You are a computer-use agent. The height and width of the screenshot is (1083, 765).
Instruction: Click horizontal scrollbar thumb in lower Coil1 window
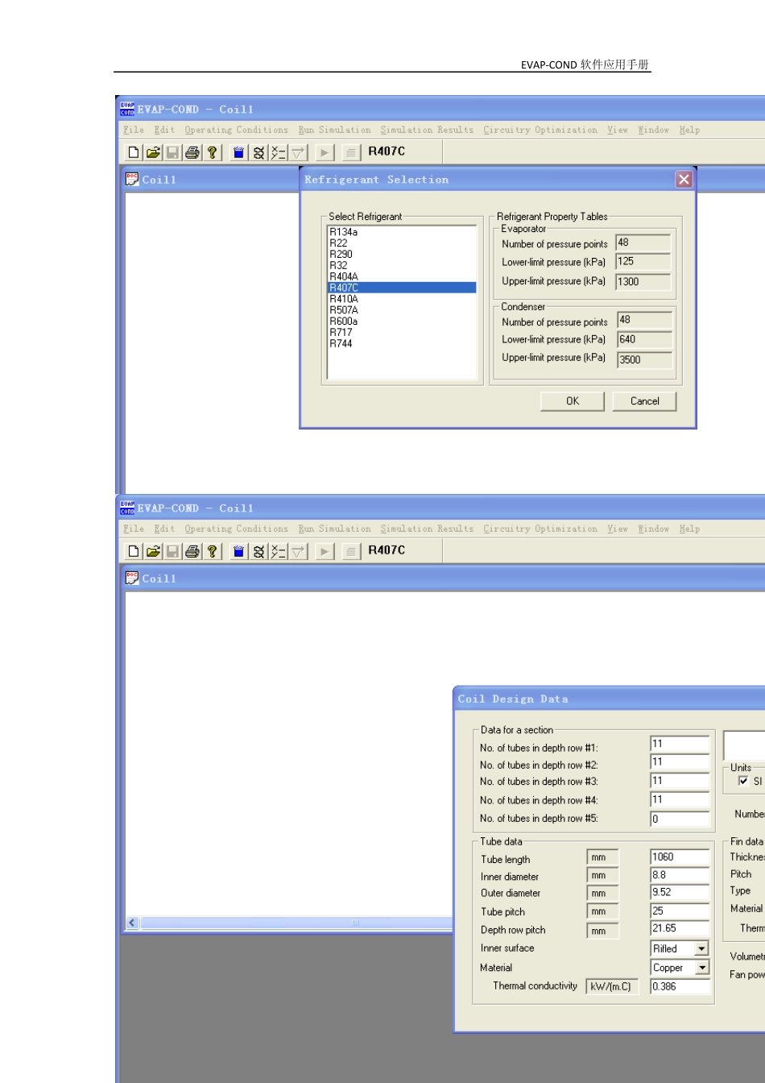click(356, 923)
